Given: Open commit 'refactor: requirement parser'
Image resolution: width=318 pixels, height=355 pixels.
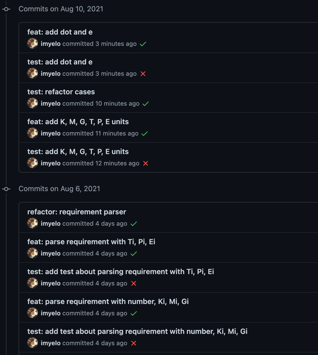Looking at the screenshot, I should pyautogui.click(x=77, y=212).
